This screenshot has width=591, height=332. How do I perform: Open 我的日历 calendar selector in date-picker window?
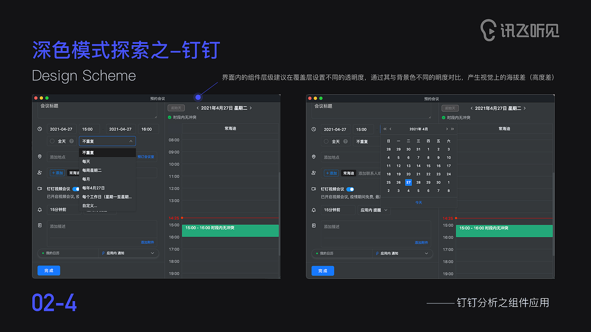pos(342,253)
